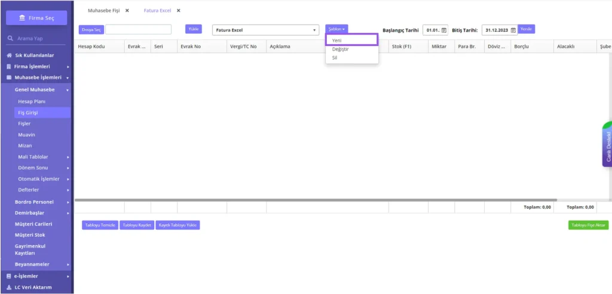
Task: Expand Otomatik İşlemler submenu
Action: [x=43, y=179]
